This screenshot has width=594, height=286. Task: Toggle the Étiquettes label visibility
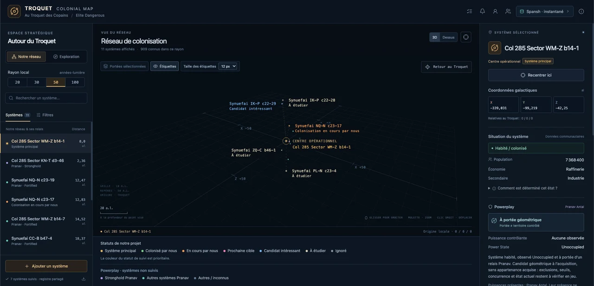pos(165,66)
